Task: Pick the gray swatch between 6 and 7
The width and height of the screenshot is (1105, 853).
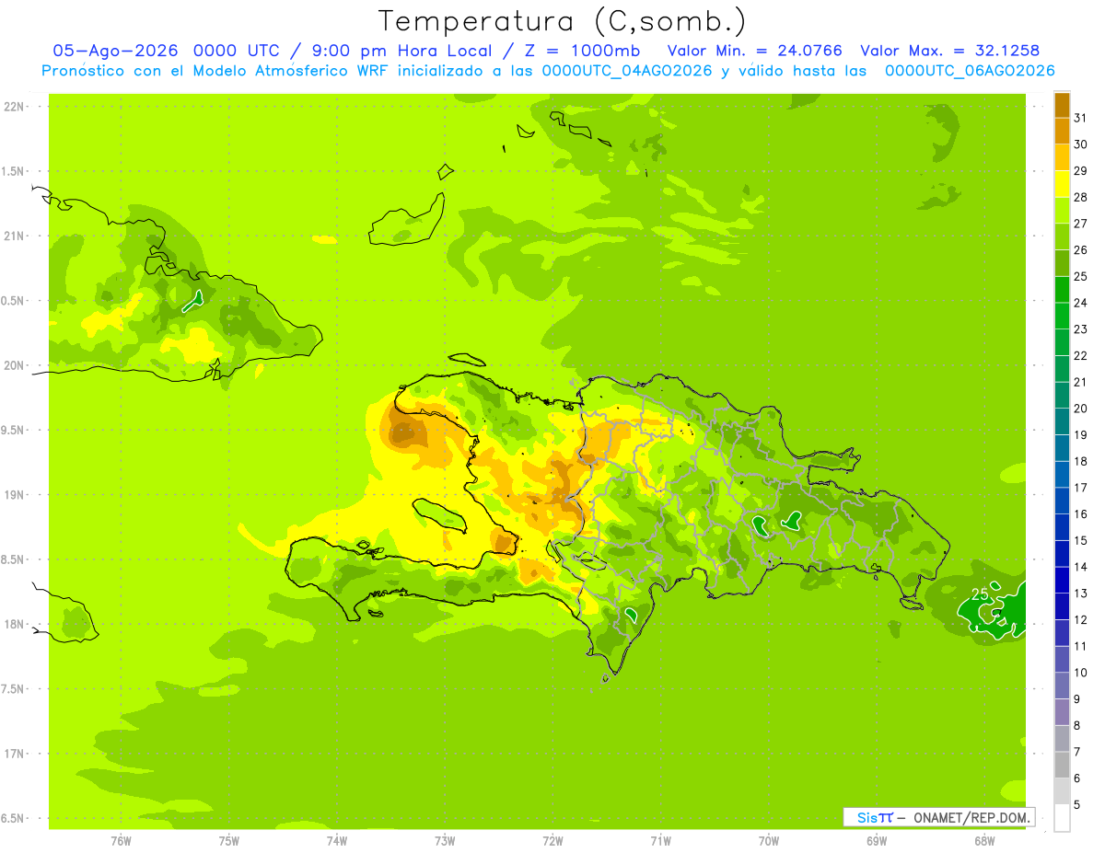Action: coord(1062,764)
